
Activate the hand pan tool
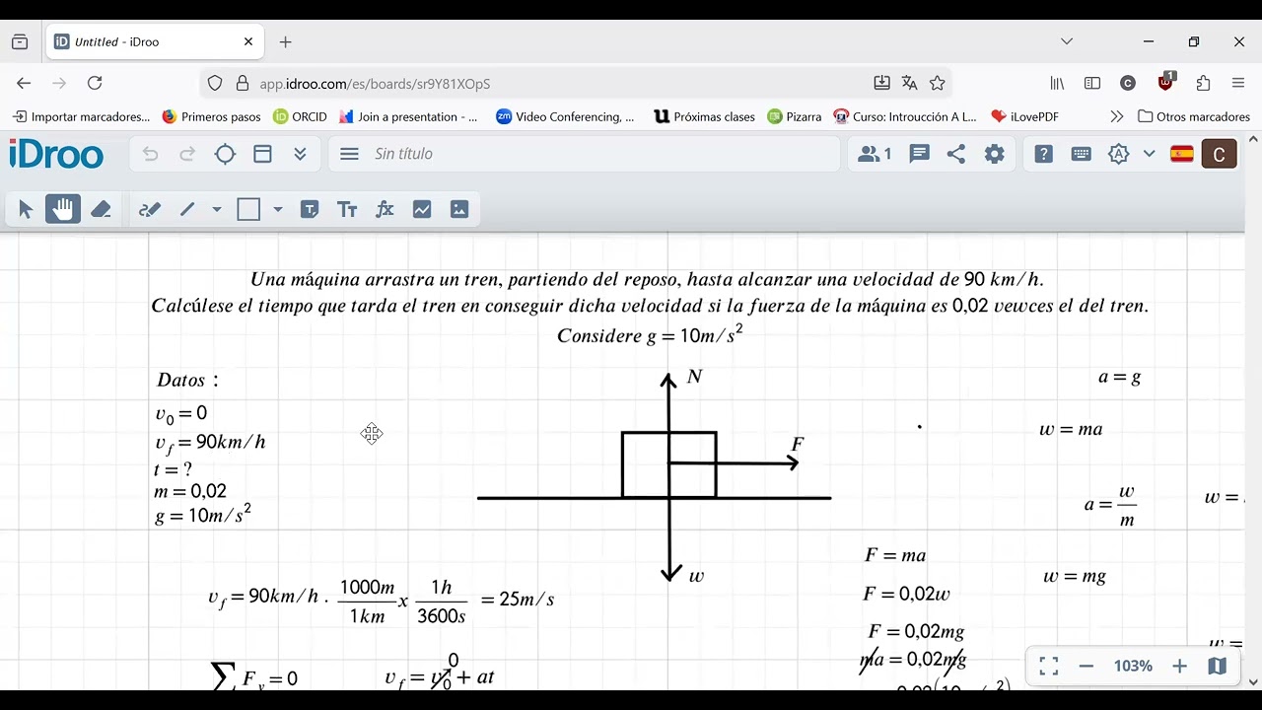tap(63, 209)
